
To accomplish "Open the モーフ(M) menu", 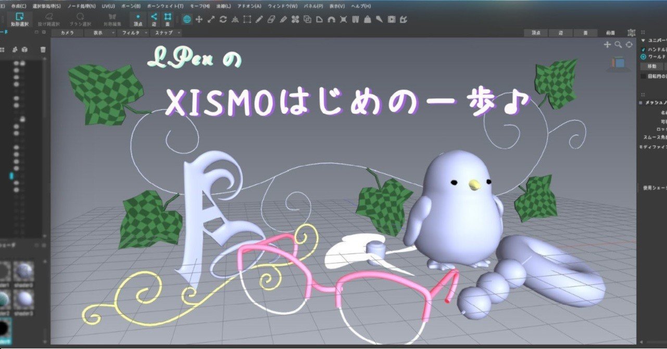I will click(x=200, y=6).
